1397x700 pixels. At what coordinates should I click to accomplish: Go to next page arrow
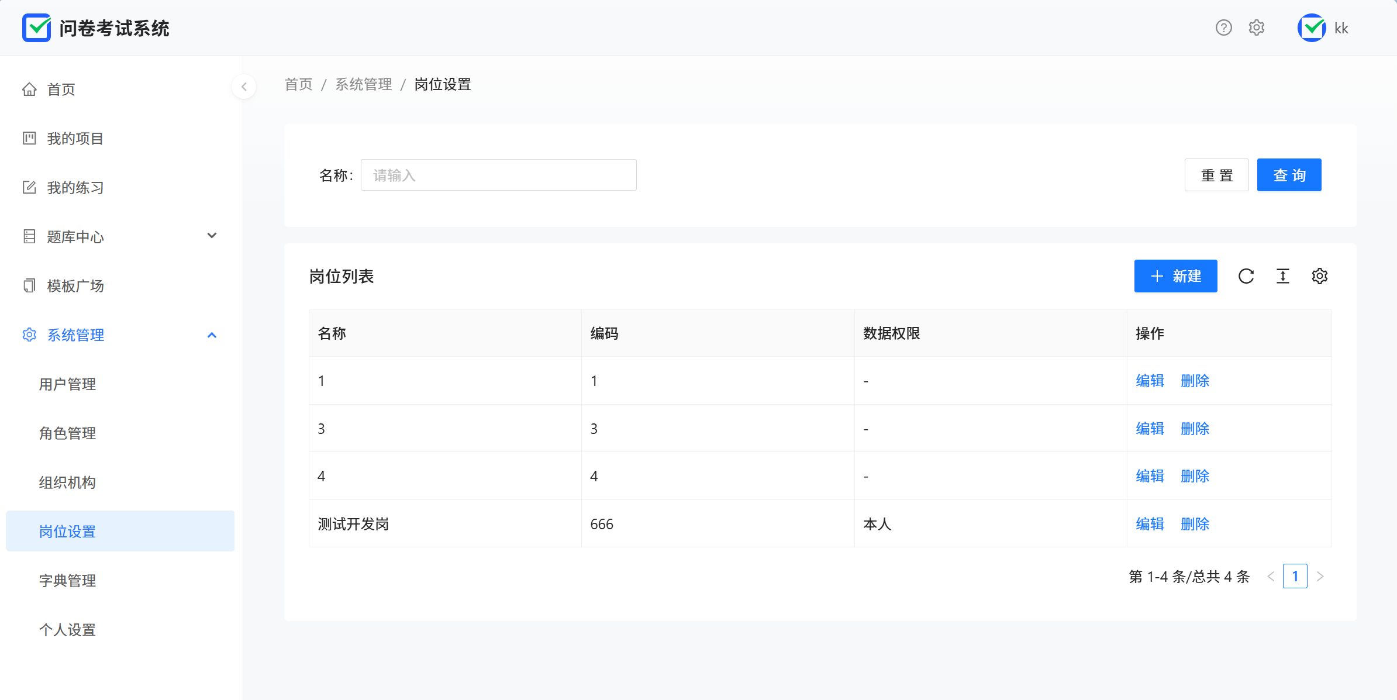(1320, 577)
